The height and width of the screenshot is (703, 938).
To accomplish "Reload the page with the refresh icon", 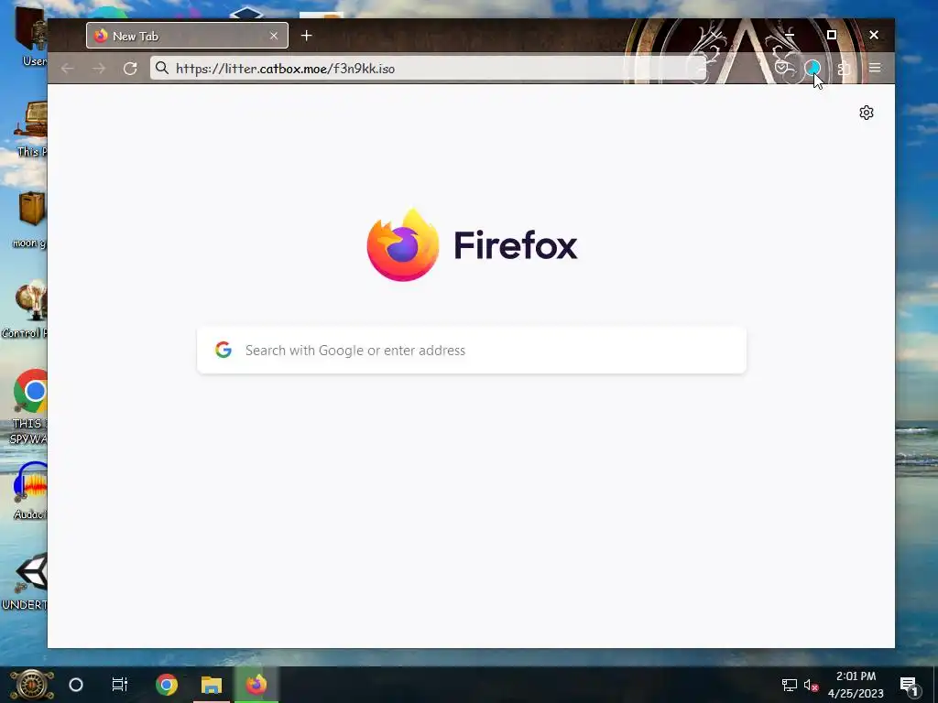I will (x=130, y=69).
